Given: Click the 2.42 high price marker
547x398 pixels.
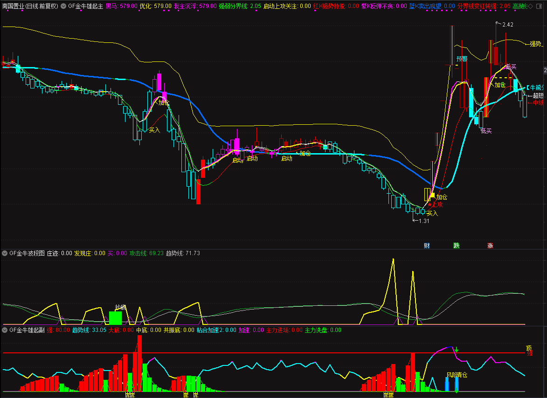Looking at the screenshot, I should point(507,24).
